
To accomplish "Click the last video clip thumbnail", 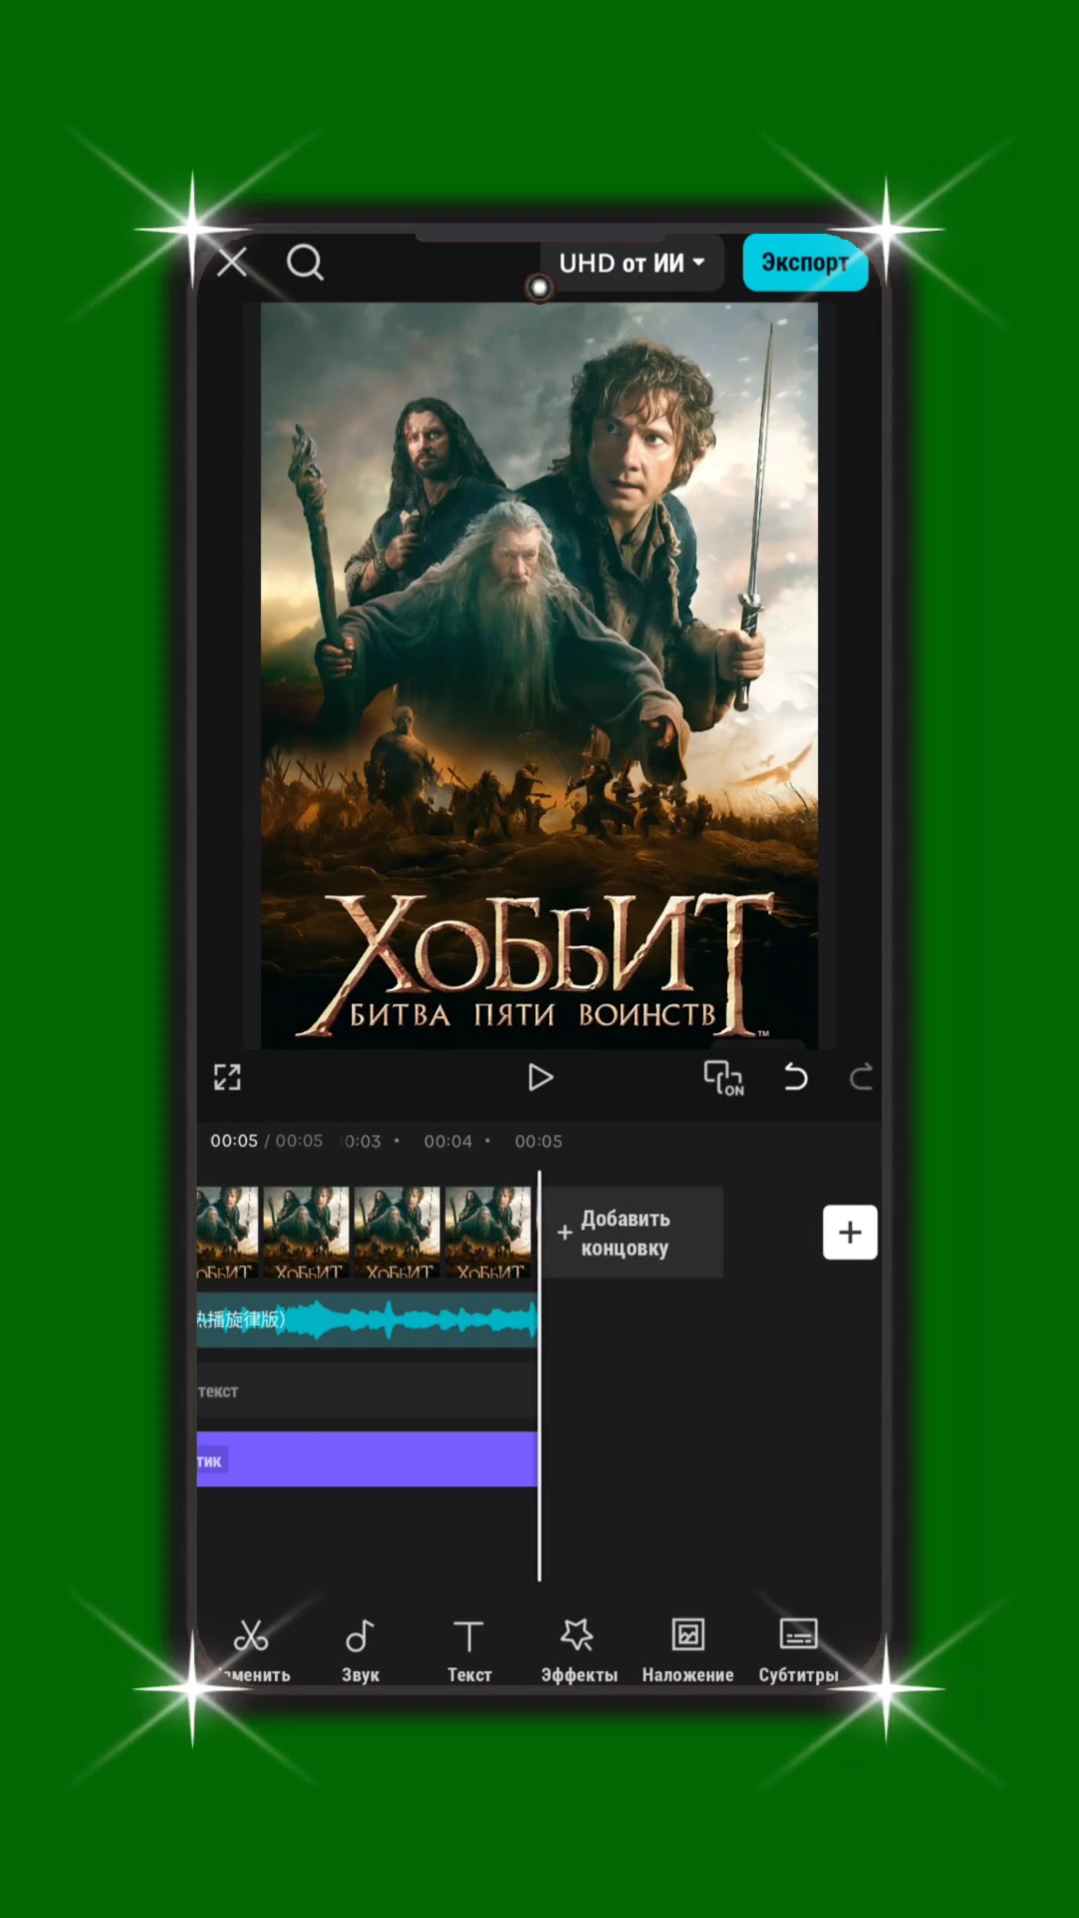I will pyautogui.click(x=488, y=1233).
